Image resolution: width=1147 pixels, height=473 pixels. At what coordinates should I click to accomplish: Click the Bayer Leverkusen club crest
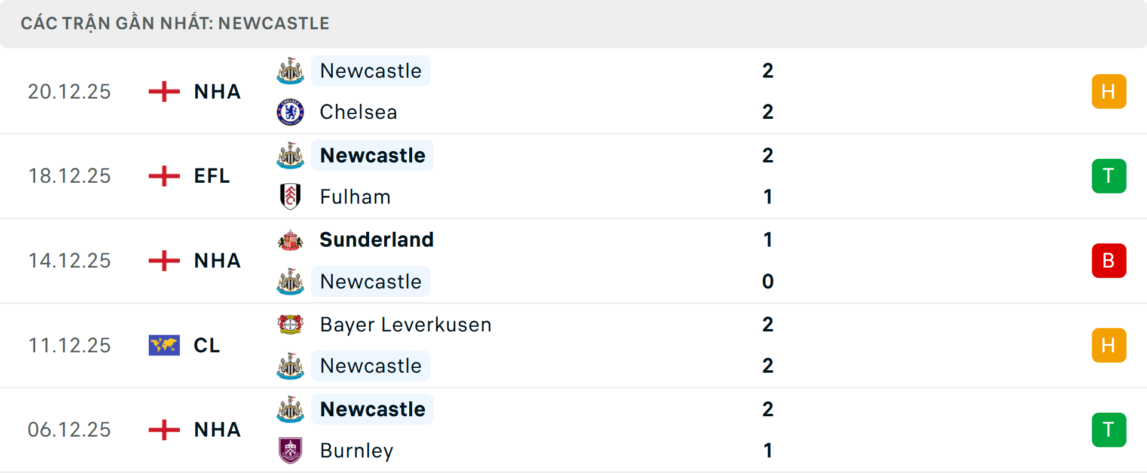[x=290, y=324]
